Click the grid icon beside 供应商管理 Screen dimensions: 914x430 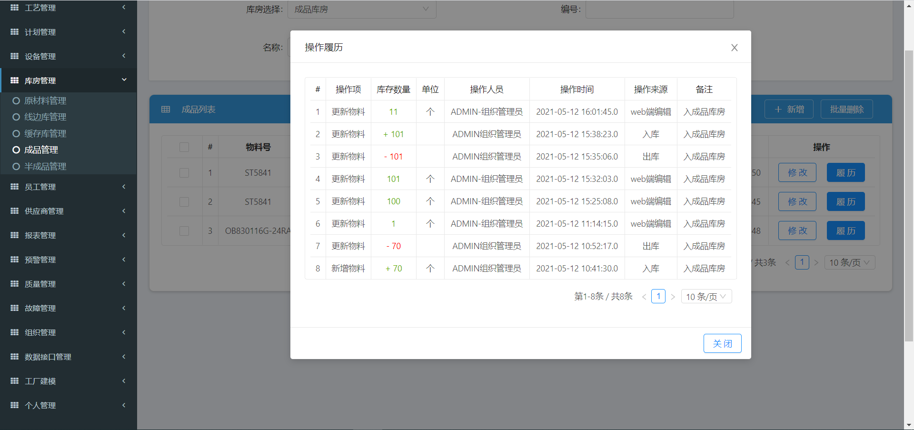(14, 211)
